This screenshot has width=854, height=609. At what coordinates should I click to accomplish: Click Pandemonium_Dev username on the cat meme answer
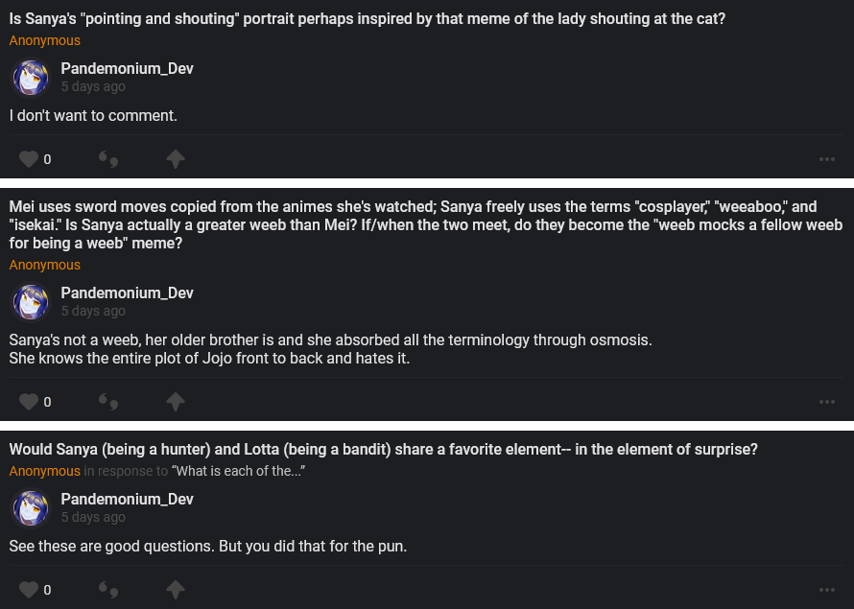click(127, 69)
